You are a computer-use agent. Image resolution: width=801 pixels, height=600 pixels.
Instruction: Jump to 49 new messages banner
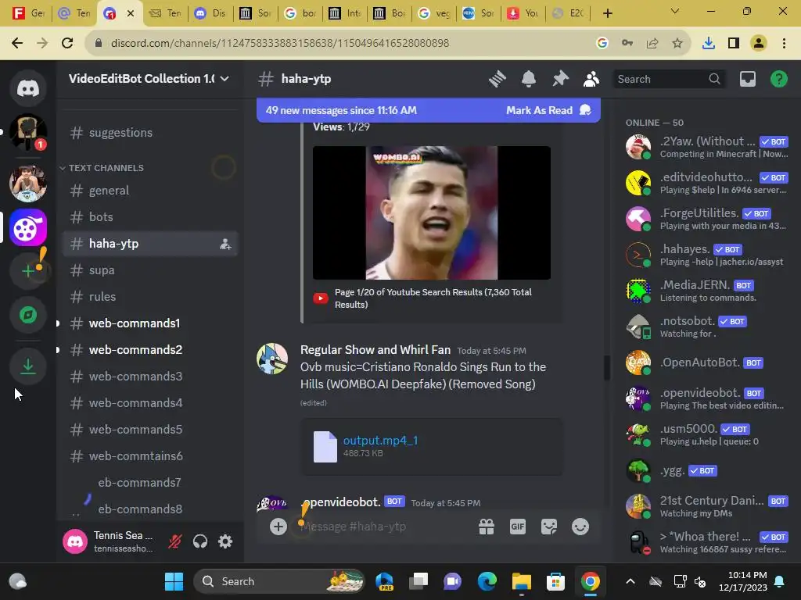pos(341,111)
